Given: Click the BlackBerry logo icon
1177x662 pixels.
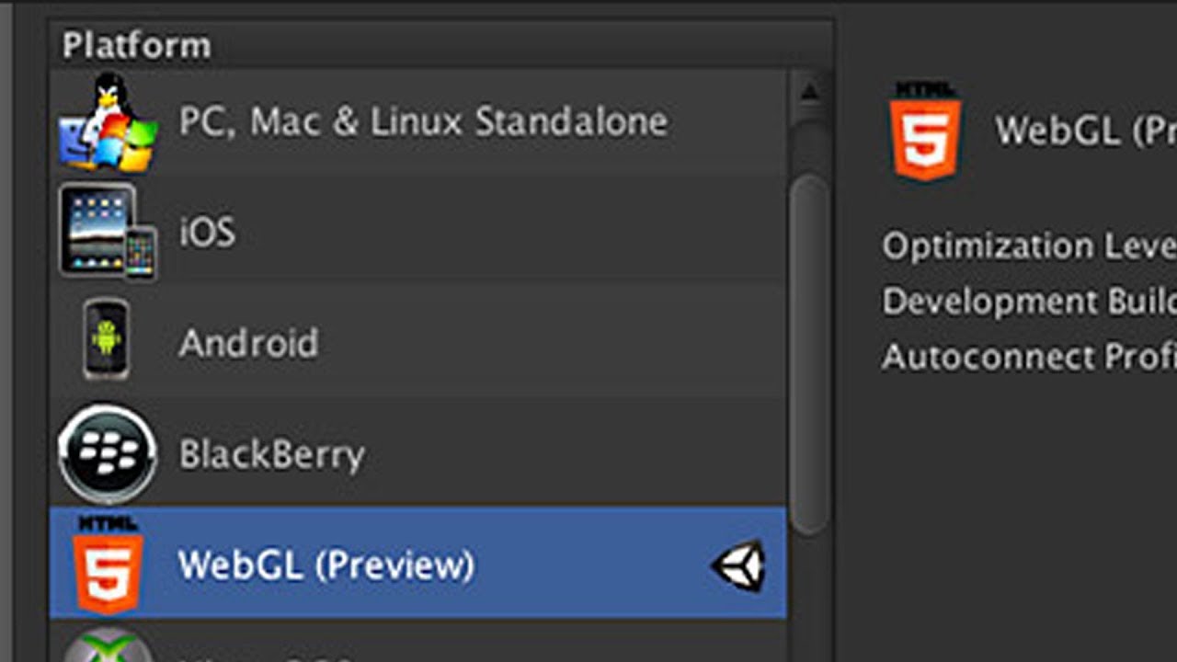Looking at the screenshot, I should [108, 453].
